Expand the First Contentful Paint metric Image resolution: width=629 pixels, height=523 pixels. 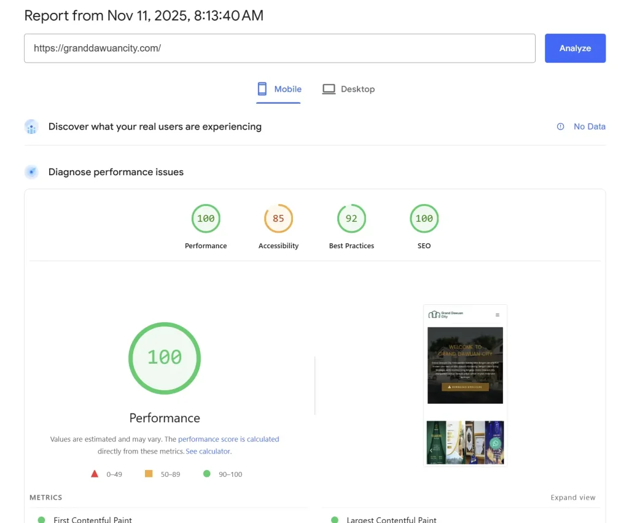[x=93, y=519]
